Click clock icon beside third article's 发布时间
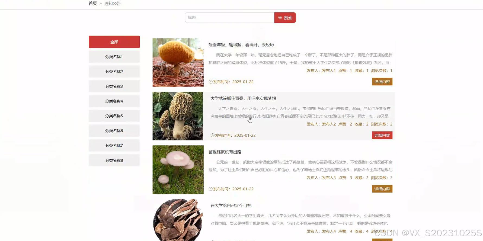This screenshot has height=241, width=483. coord(210,189)
